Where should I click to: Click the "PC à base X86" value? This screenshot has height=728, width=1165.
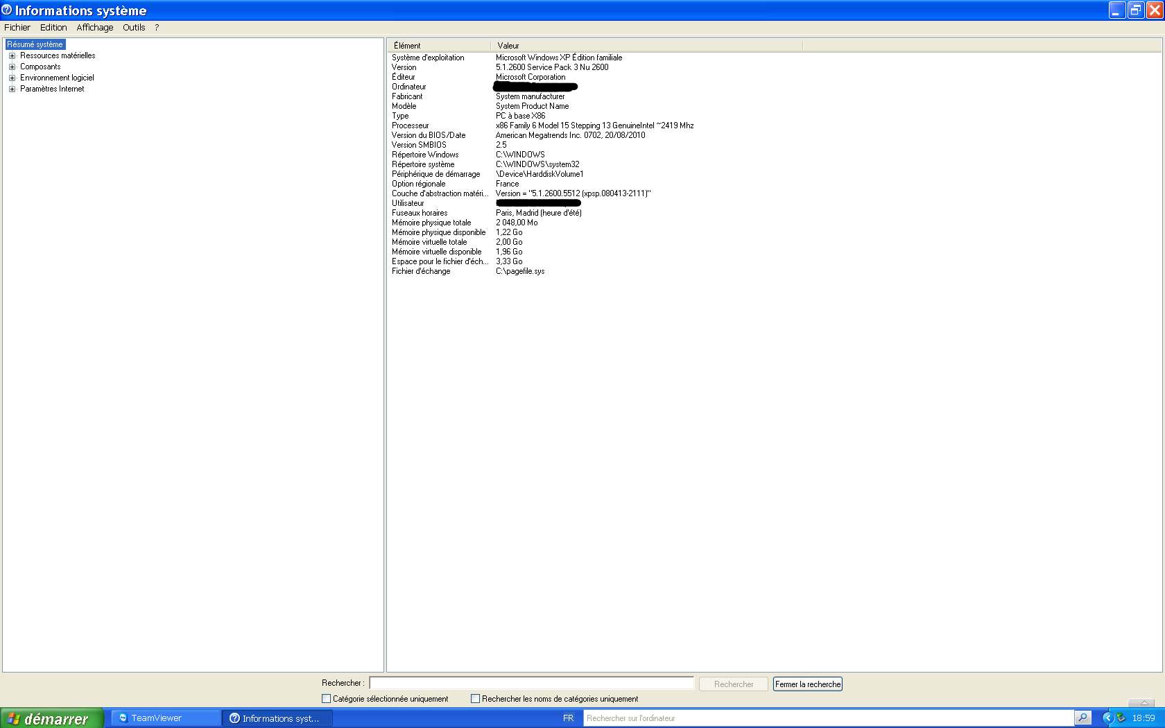click(520, 116)
